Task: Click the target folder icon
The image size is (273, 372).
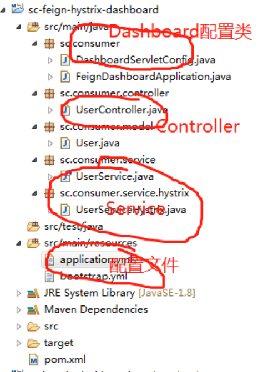Action: point(33,343)
